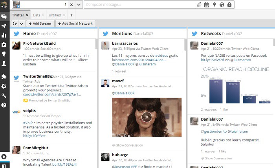Click the Mentions stream scrollbar
This screenshot has width=275, height=168.
[x=185, y=45]
